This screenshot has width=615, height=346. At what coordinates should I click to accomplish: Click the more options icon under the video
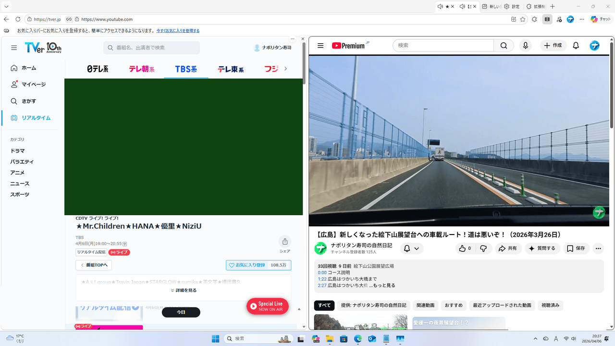point(598,248)
